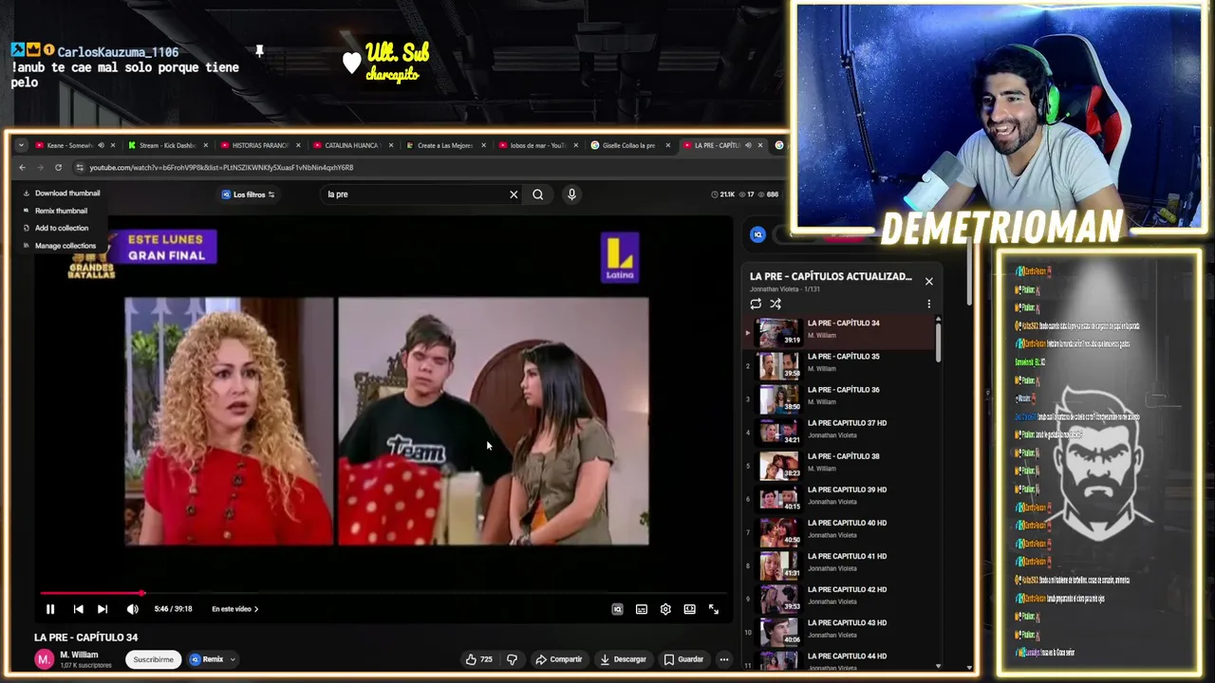
Task: Click vidIQ stats '21.1K' time counter
Action: click(723, 194)
